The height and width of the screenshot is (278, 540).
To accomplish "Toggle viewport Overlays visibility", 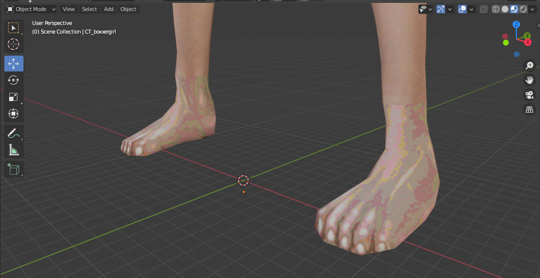I will (462, 9).
